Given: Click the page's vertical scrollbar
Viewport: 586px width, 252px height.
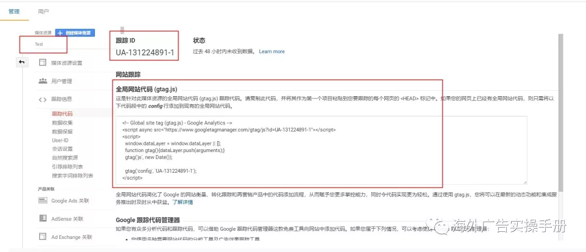Looking at the screenshot, I should click(560, 109).
